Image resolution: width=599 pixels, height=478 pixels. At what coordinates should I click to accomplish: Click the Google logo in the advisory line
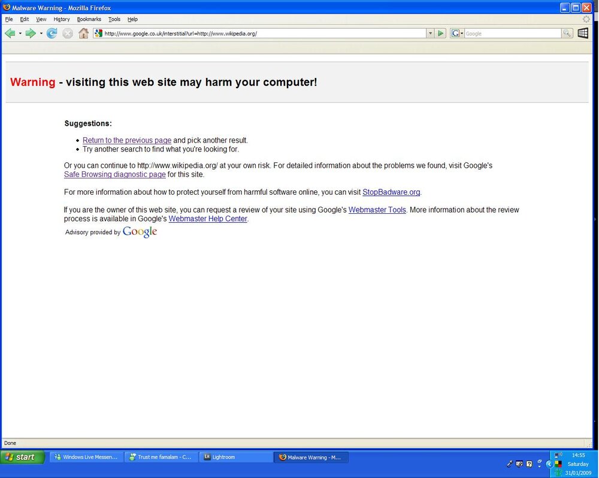tap(140, 232)
